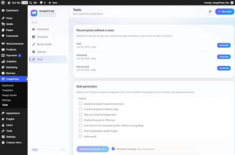This screenshot has width=235, height=155.
Task: Tick the 'Hello world!' checkbox
Action: point(80,136)
